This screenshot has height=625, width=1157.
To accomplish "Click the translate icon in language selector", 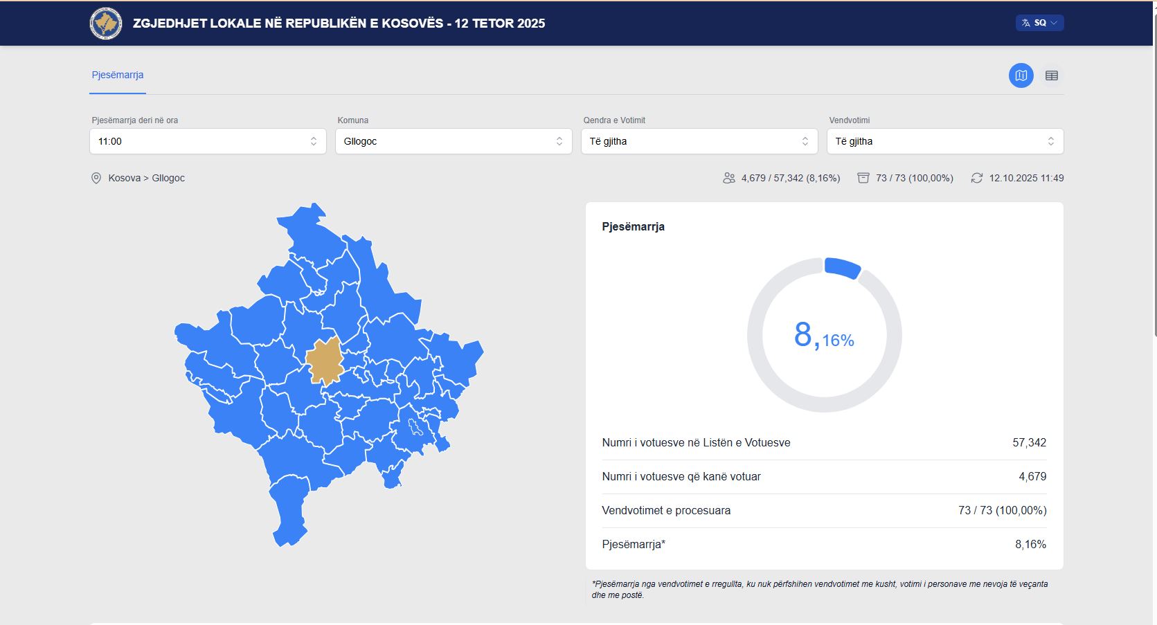I will [1026, 23].
